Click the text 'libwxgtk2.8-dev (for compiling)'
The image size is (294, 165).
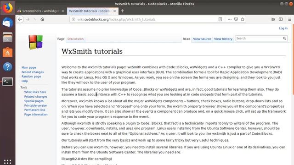coord(87,159)
